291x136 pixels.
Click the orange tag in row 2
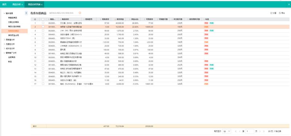point(206,27)
